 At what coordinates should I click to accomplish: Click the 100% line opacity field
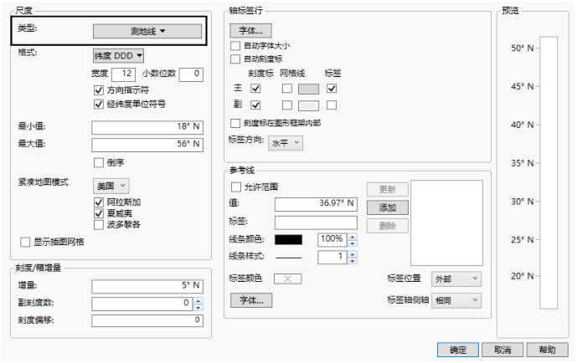click(x=332, y=240)
